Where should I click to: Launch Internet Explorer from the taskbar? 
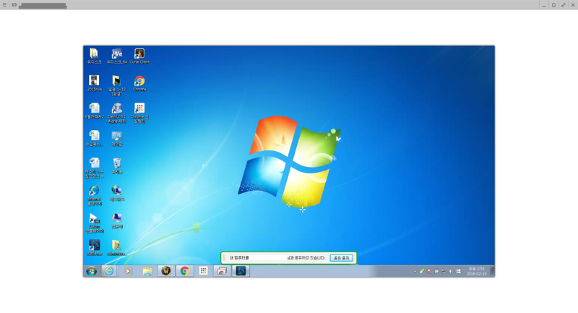click(109, 271)
